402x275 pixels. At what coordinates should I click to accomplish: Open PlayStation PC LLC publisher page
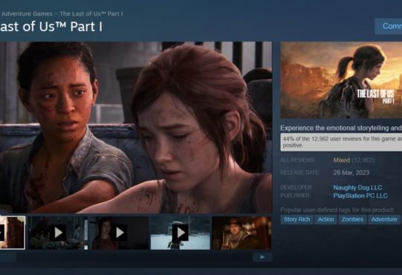[360, 195]
